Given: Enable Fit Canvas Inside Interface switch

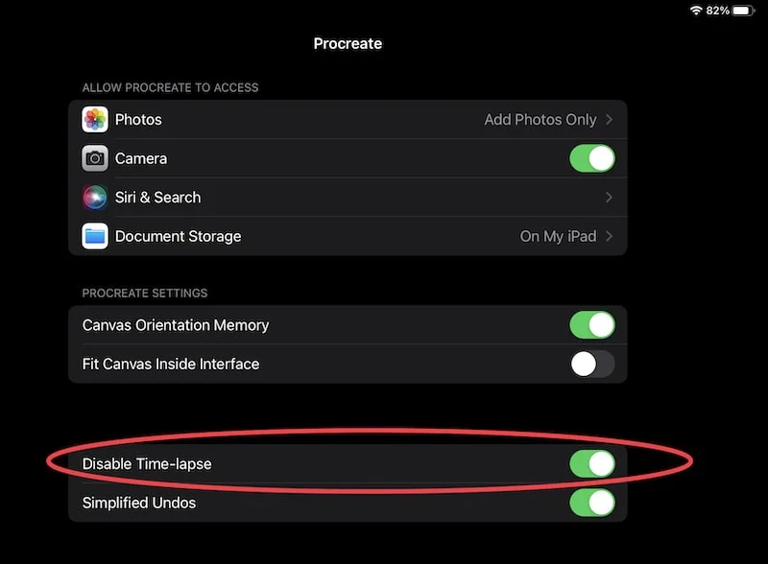Looking at the screenshot, I should (592, 364).
